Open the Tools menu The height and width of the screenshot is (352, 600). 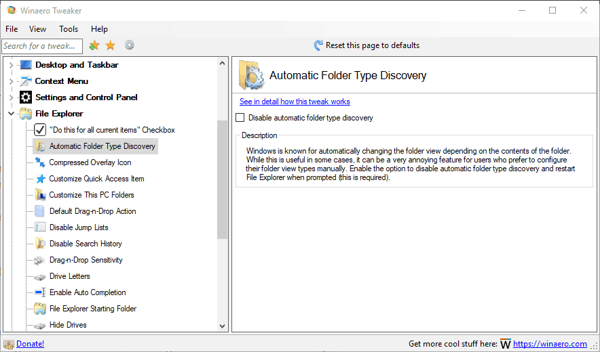pyautogui.click(x=69, y=29)
